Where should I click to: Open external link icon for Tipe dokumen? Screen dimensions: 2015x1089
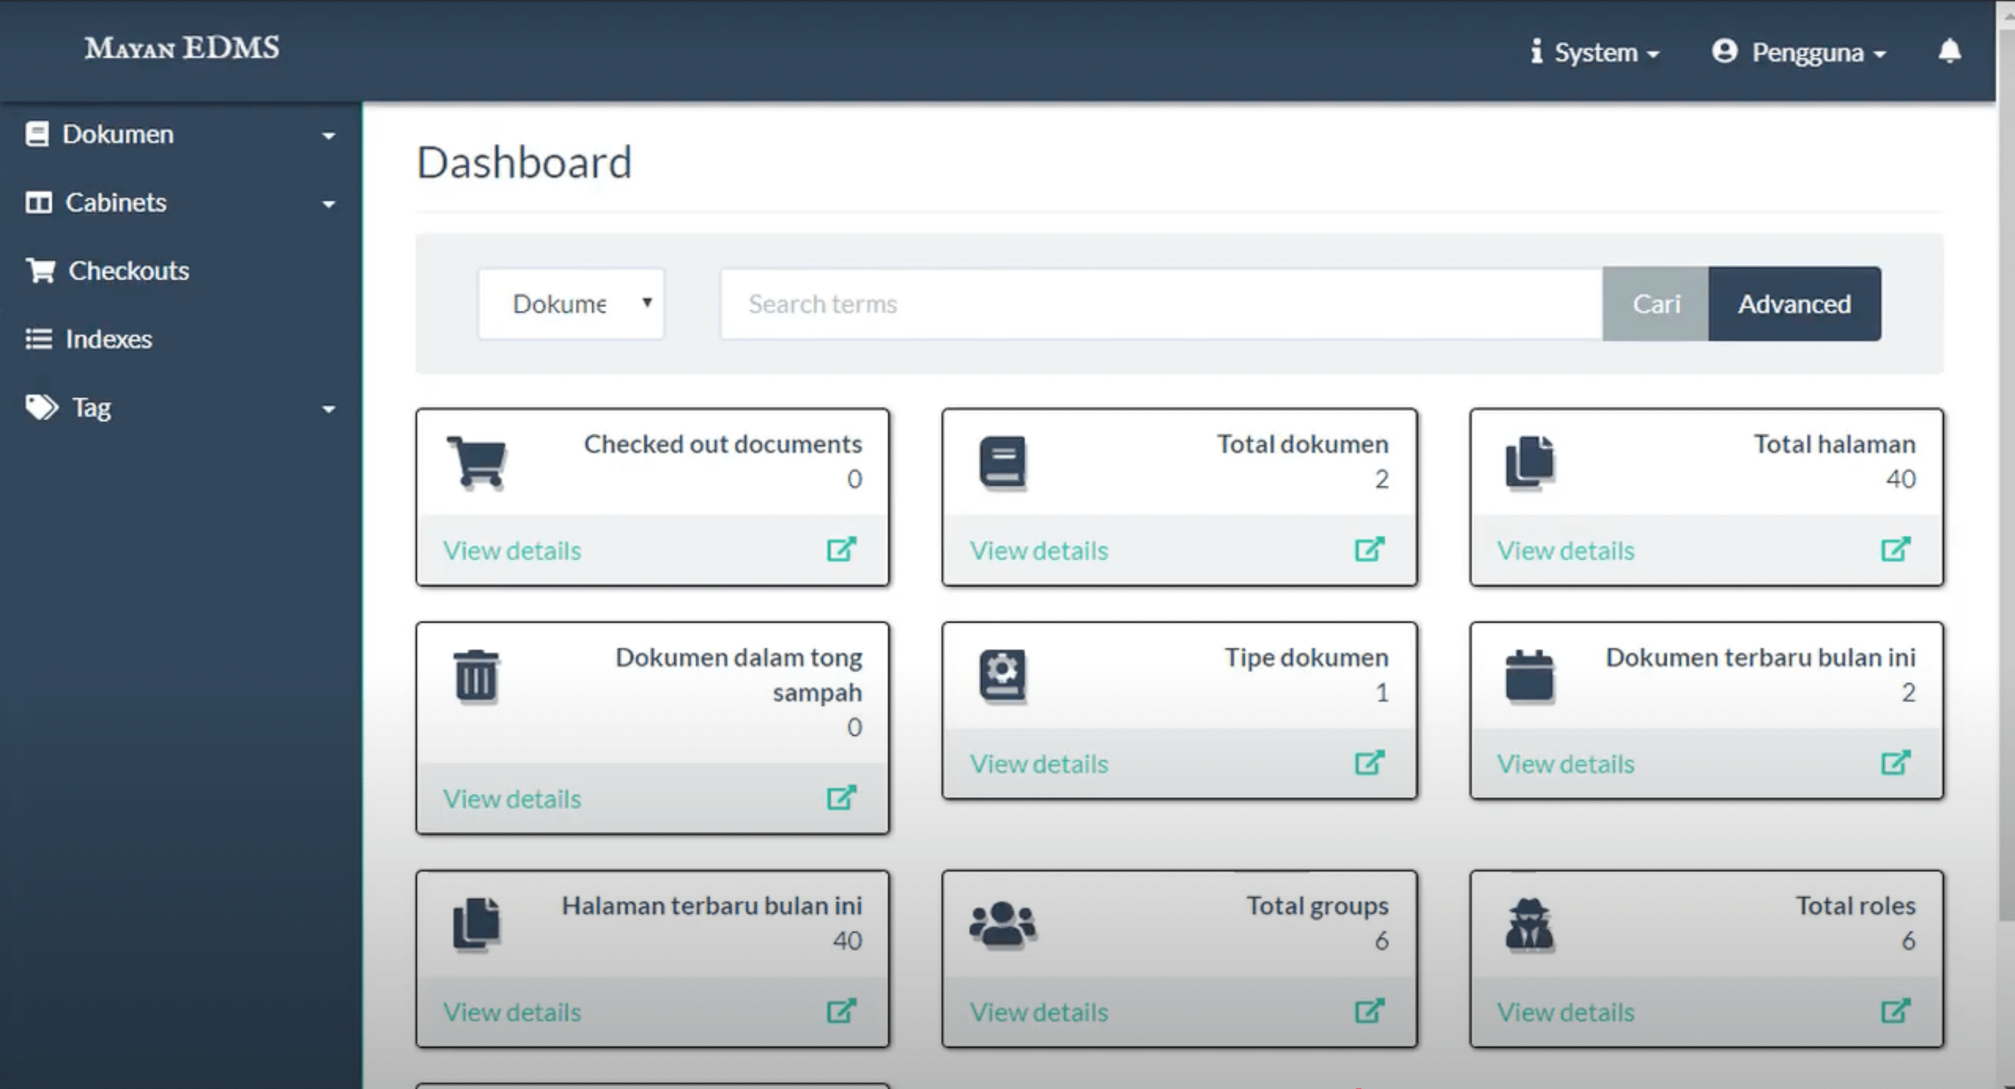pyautogui.click(x=1370, y=762)
